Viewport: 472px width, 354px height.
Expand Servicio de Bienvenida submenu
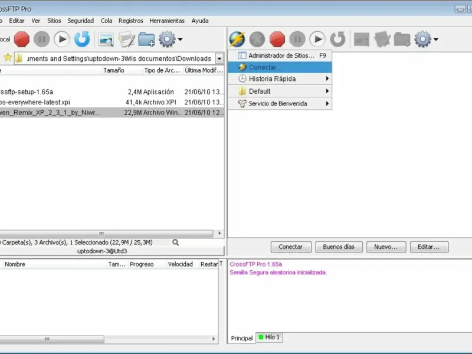(280, 104)
